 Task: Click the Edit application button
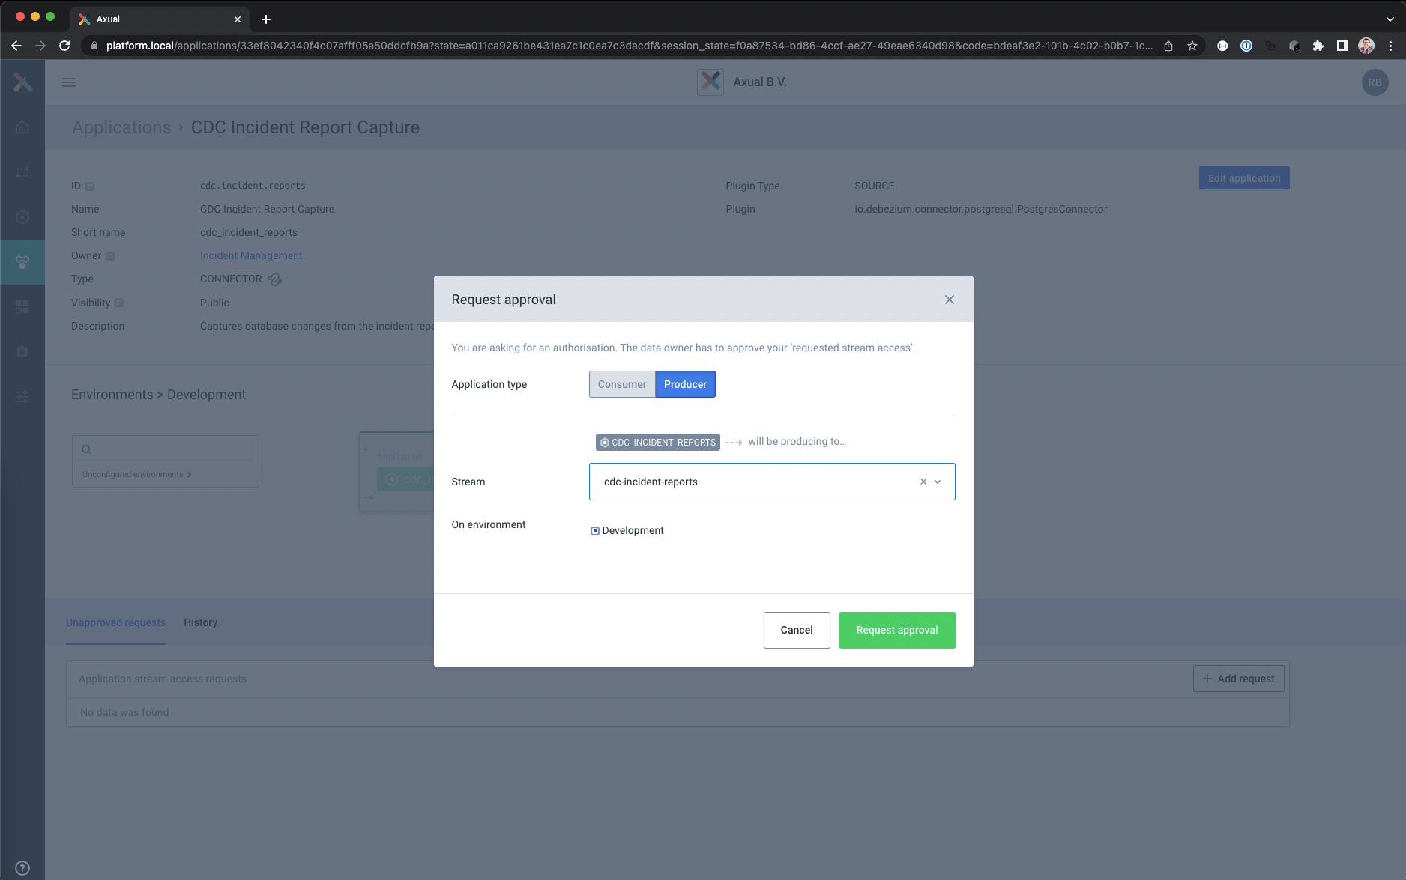(x=1244, y=178)
